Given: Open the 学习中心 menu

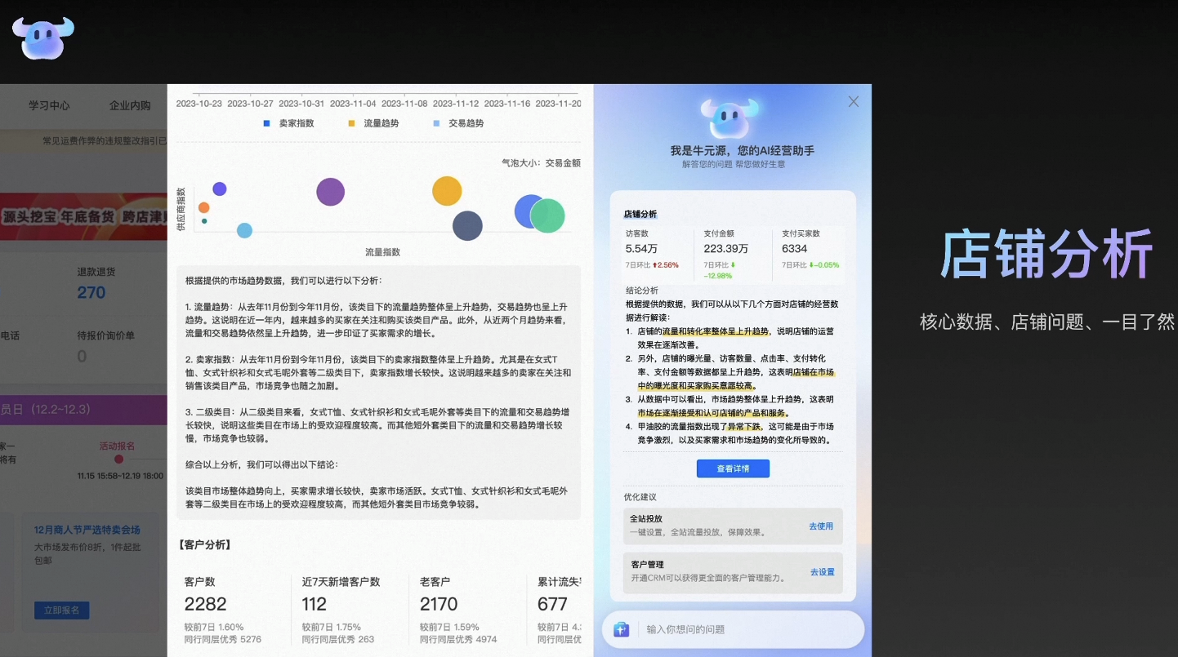Looking at the screenshot, I should [49, 105].
